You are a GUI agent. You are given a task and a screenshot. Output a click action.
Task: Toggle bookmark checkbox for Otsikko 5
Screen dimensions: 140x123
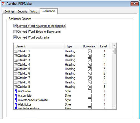tap(90, 69)
